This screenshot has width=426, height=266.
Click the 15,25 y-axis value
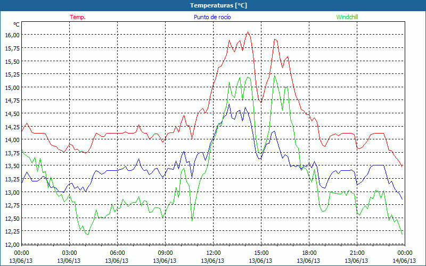coord(12,74)
